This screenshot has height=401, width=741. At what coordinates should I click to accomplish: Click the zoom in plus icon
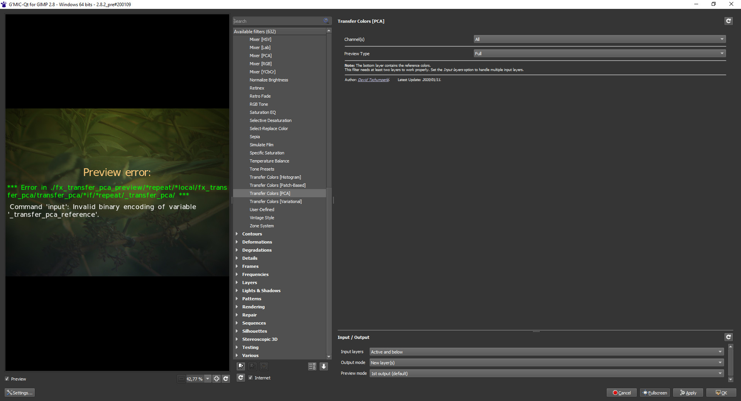tap(217, 379)
